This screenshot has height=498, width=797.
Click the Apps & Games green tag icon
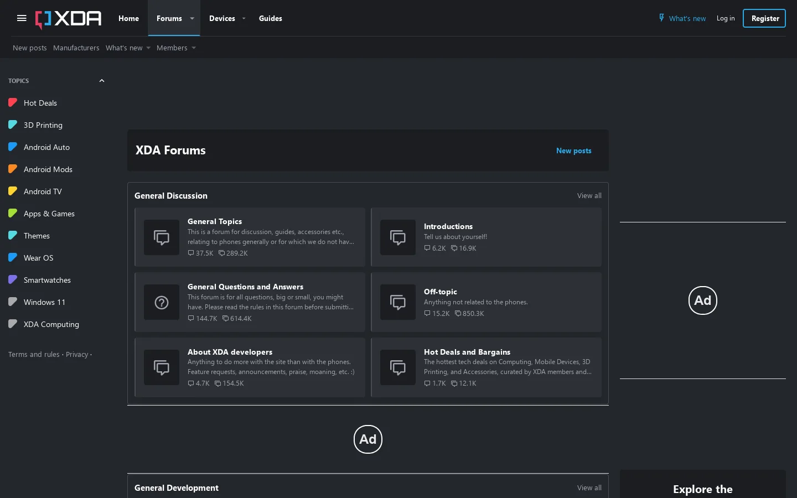pyautogui.click(x=13, y=213)
